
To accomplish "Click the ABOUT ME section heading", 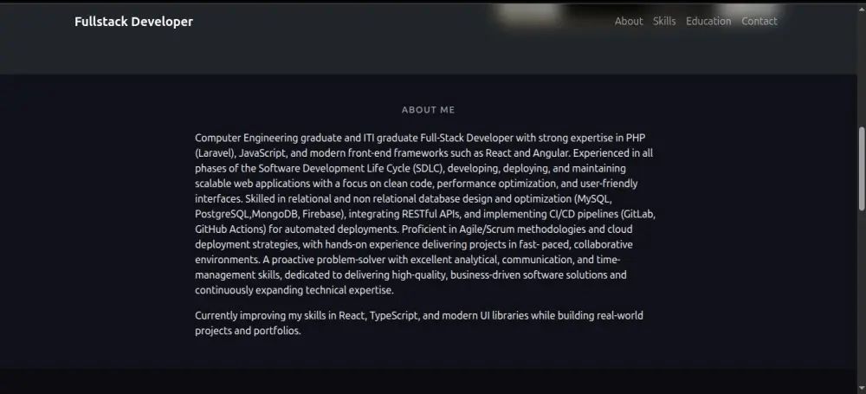I will [x=428, y=110].
